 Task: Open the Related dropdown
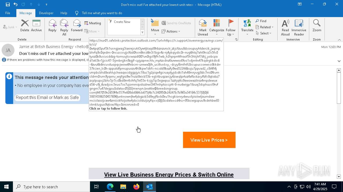tap(264, 27)
